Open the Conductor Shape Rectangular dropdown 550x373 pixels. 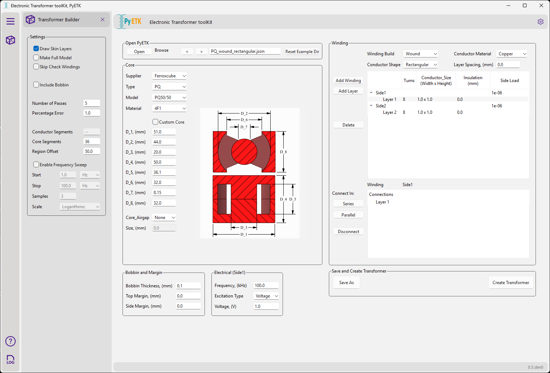coord(421,65)
